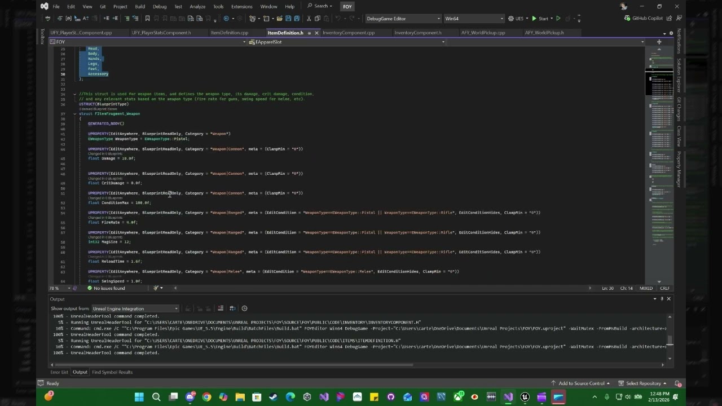The width and height of the screenshot is (722, 406).
Task: Click the MIXED tabs/spaces indicator
Action: 646,288
